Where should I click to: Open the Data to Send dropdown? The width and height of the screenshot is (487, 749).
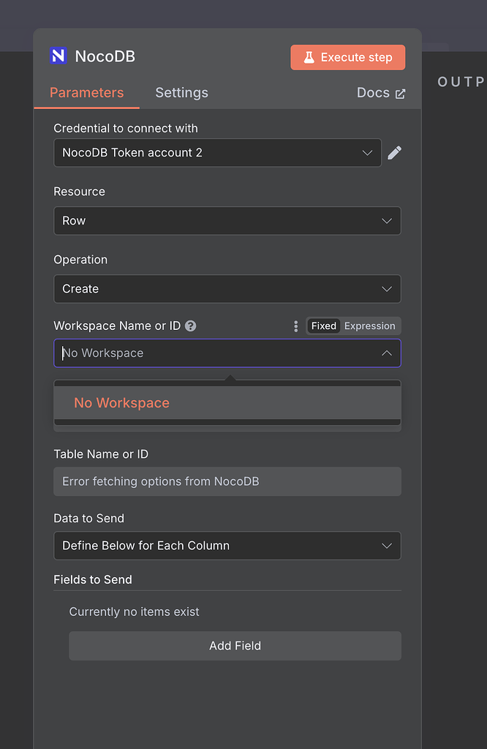227,546
